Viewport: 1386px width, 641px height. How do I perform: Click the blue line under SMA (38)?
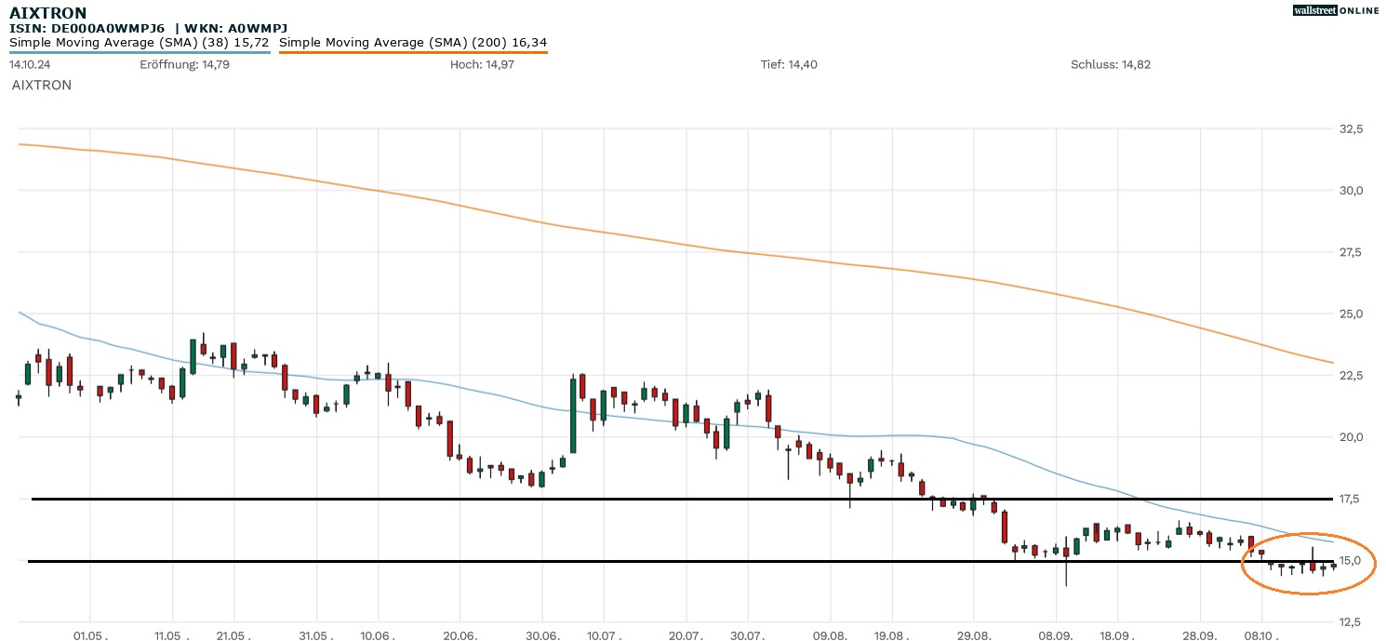[140, 52]
